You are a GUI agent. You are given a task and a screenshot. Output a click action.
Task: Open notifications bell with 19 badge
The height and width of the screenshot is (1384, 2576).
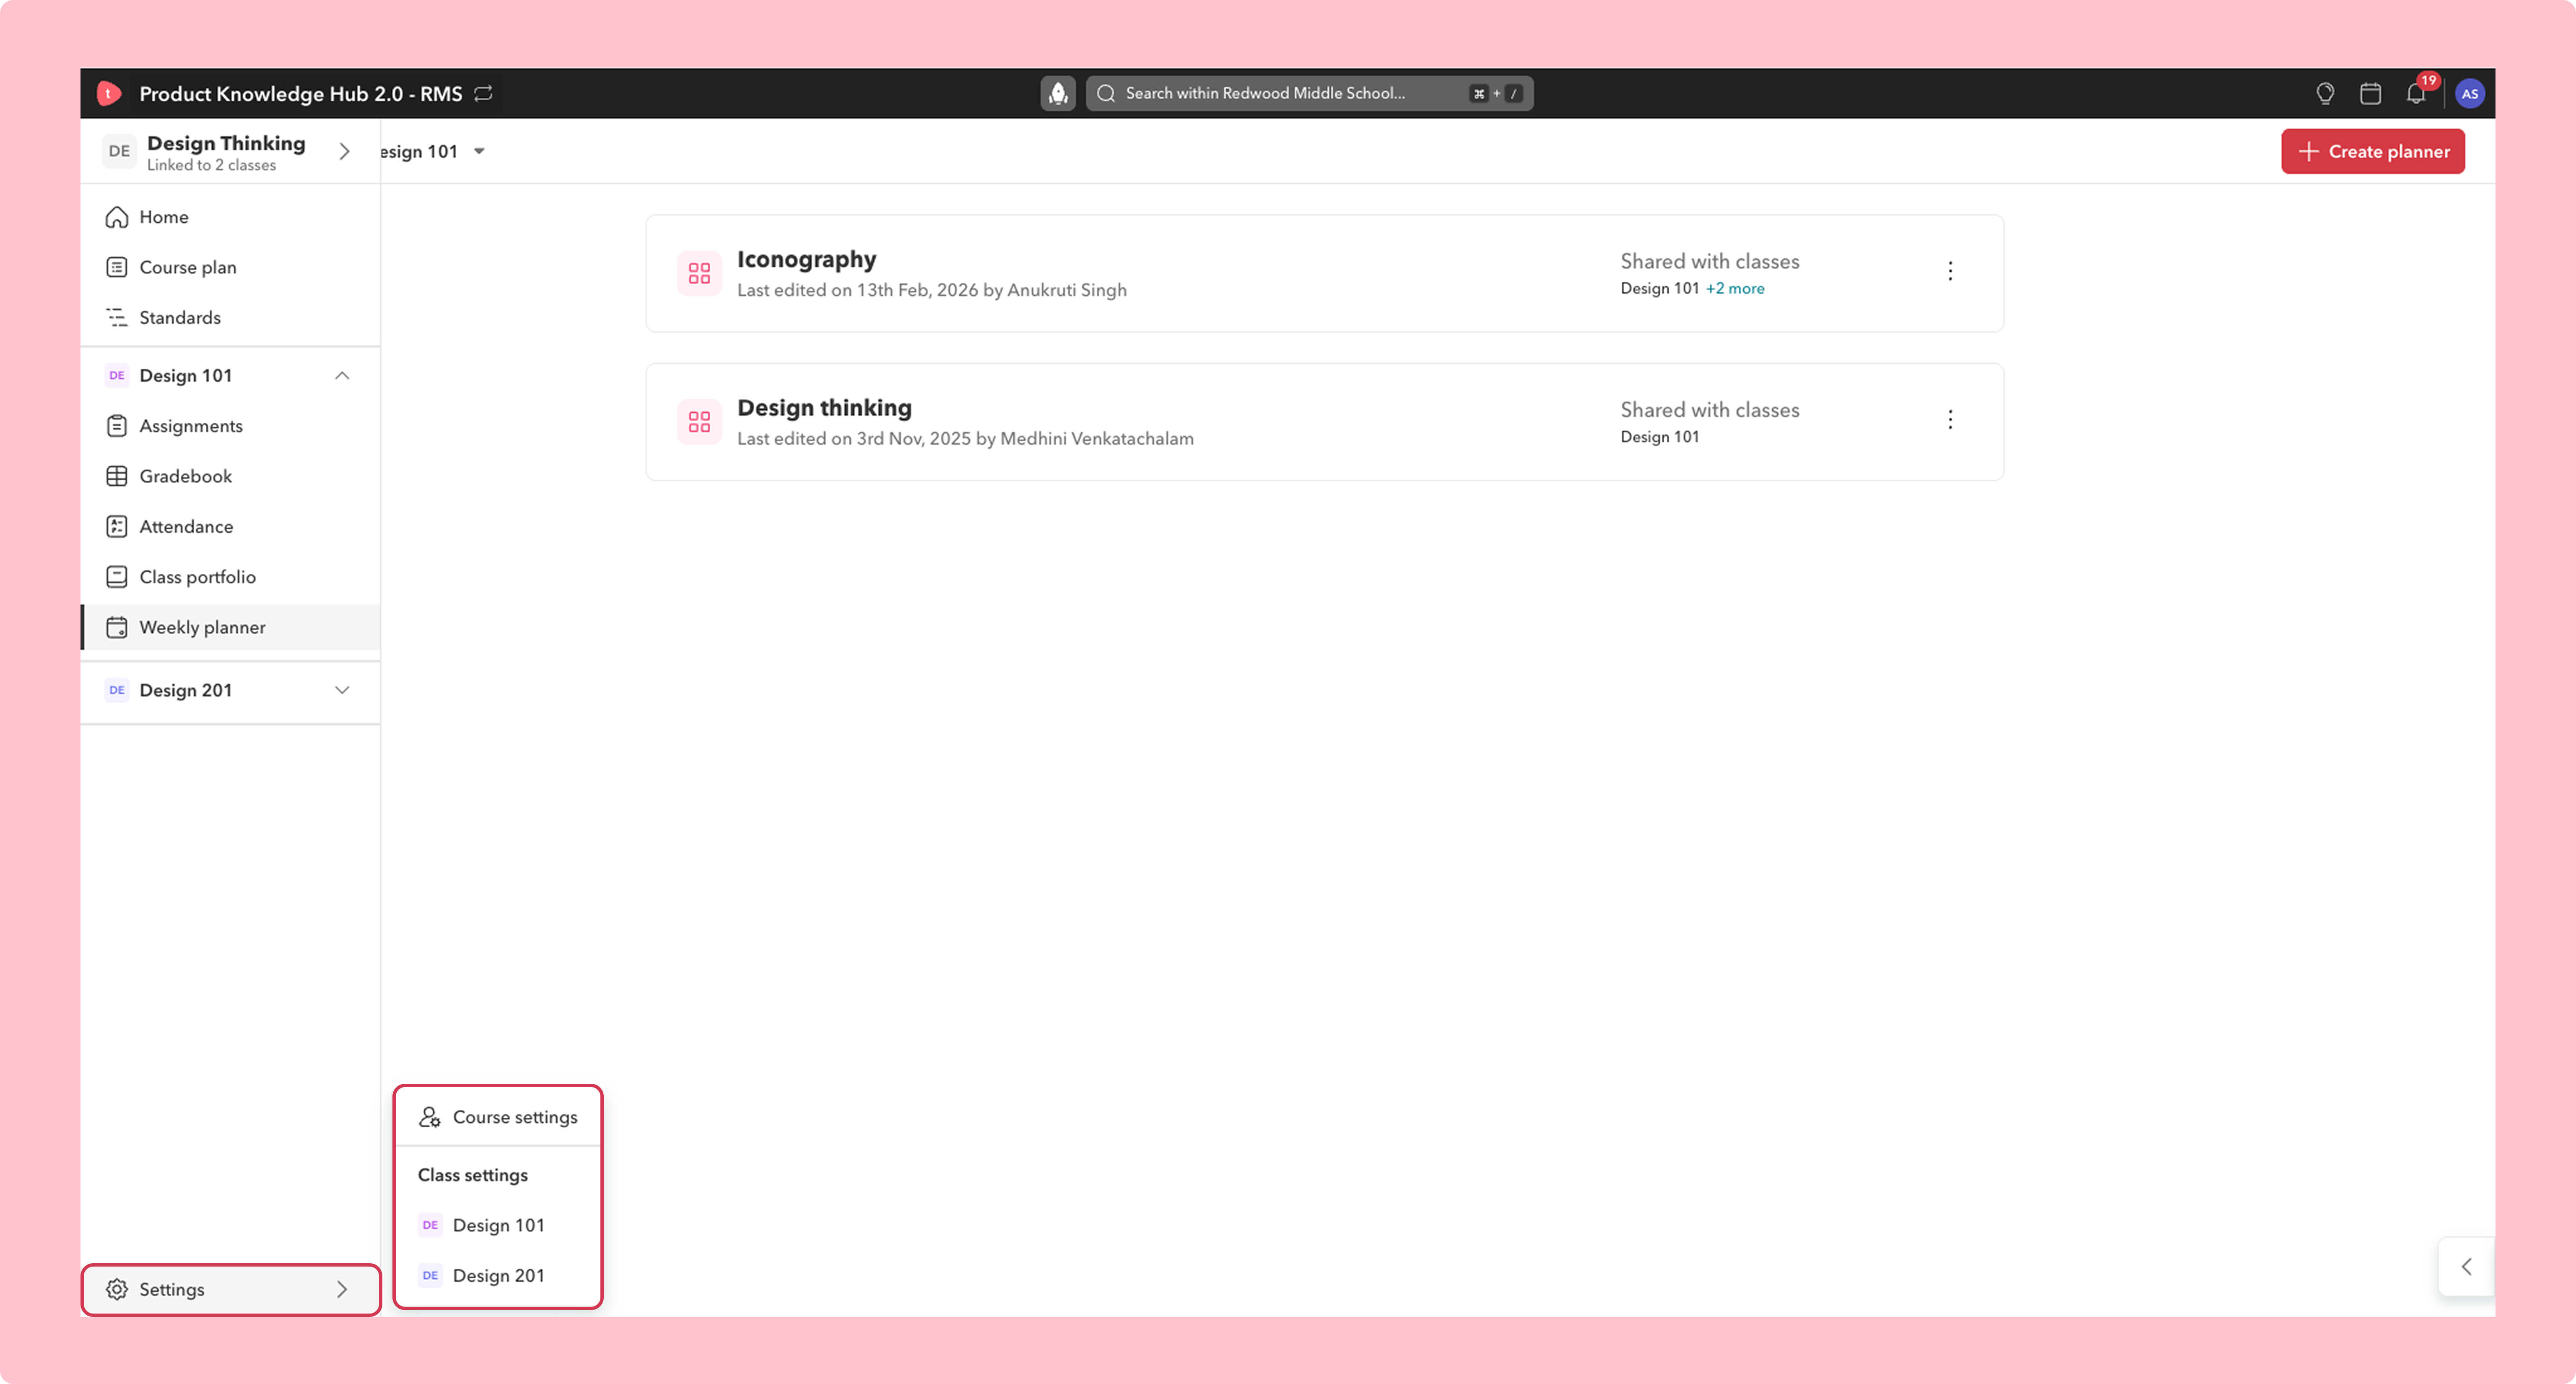[2417, 93]
